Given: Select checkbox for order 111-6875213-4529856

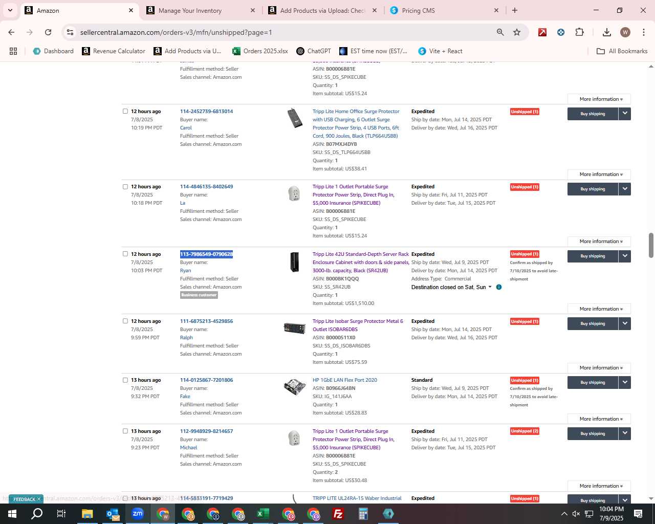Looking at the screenshot, I should pos(125,321).
